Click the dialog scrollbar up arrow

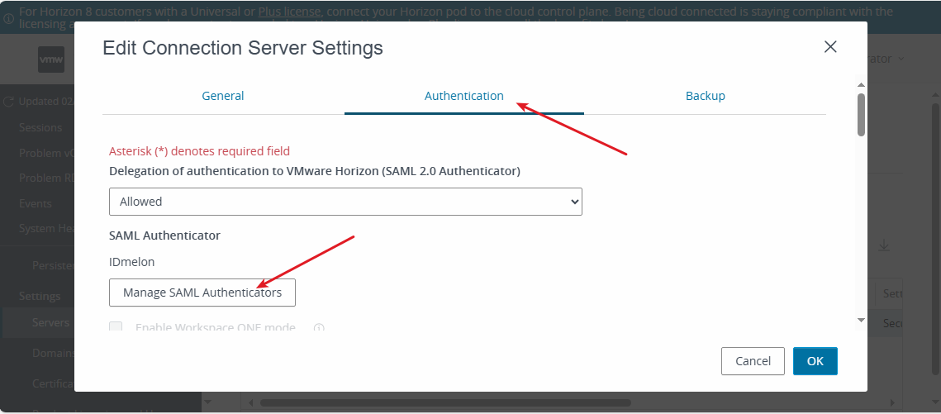click(x=861, y=84)
